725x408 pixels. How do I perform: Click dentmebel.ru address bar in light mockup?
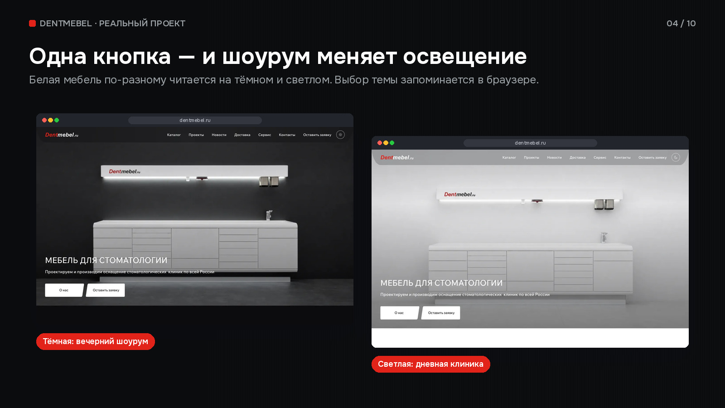click(x=530, y=143)
